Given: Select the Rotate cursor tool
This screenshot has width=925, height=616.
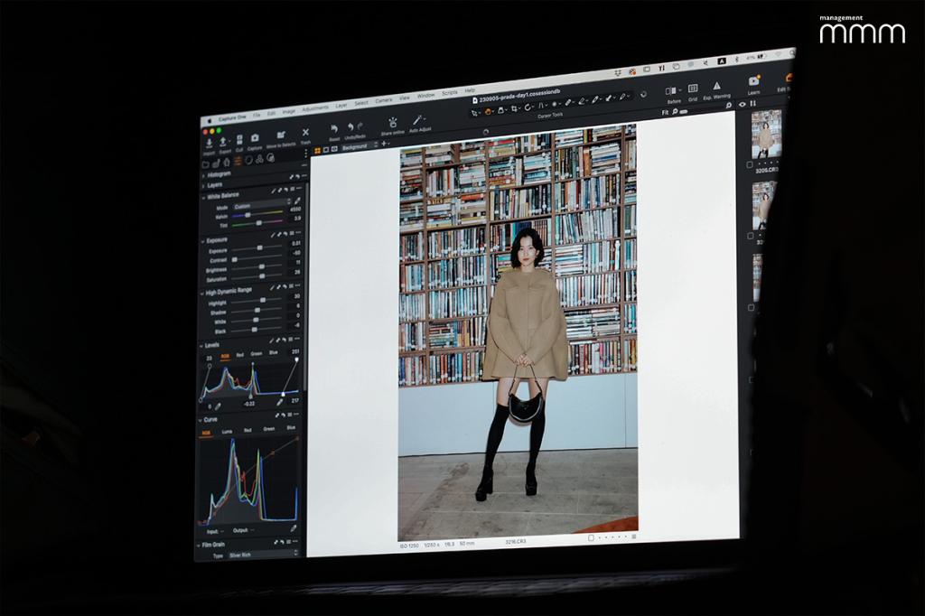Looking at the screenshot, I should tap(528, 107).
